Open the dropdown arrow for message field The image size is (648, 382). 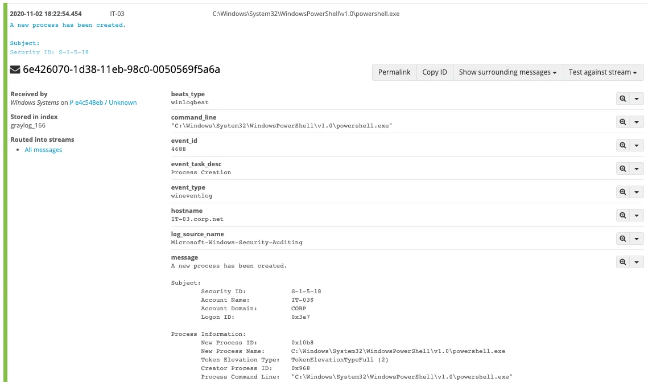point(637,262)
